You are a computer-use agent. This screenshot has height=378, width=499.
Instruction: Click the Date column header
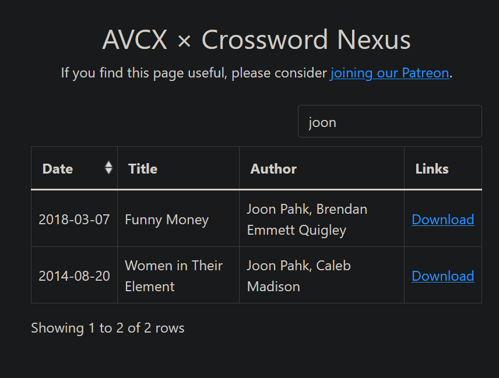tap(58, 168)
